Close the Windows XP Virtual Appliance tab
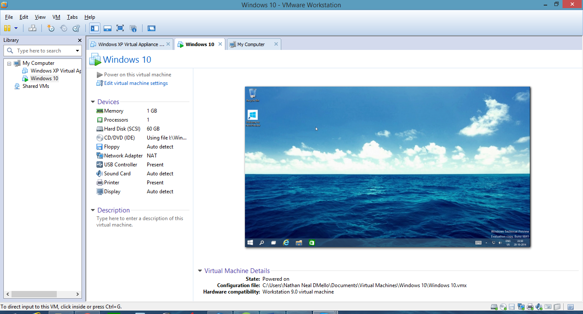 point(168,44)
